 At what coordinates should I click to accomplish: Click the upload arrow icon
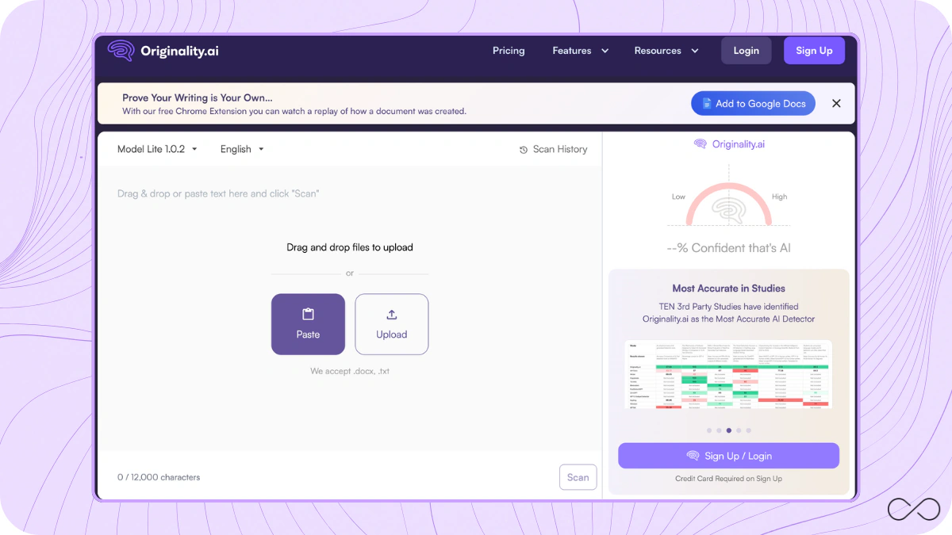(x=392, y=315)
